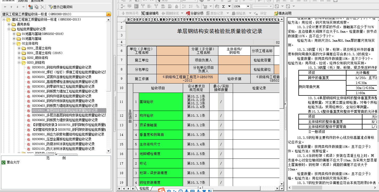Image resolution: width=379 pixels, height=192 pixels.
Task: Click the paste icon in left panel toolbar
Action: click(37, 7)
